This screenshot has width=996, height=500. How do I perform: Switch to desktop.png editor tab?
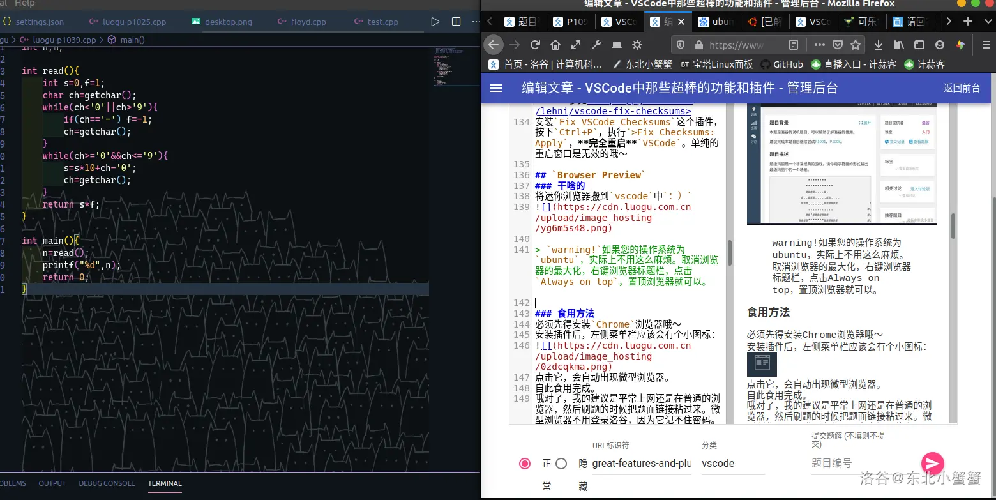(222, 21)
